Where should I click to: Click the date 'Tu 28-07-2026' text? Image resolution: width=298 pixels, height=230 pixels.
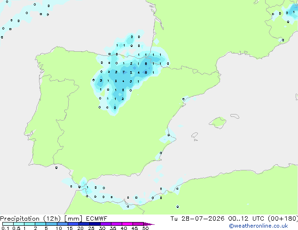197,219
